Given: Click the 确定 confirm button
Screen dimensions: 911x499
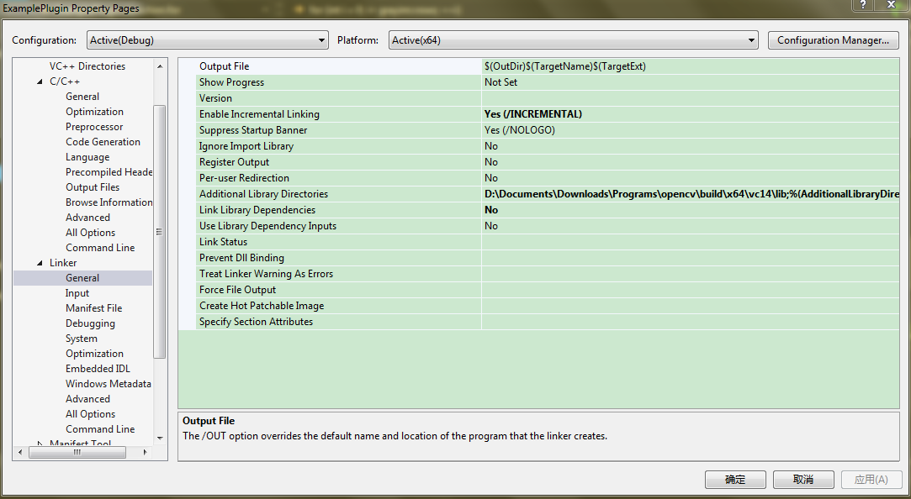Looking at the screenshot, I should pos(734,479).
